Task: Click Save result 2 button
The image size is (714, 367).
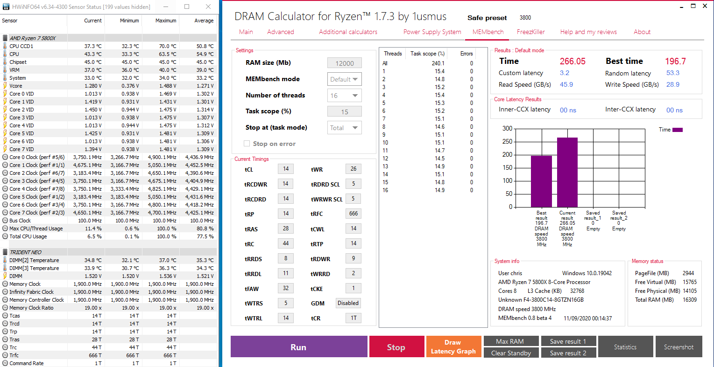Action: tap(568, 353)
